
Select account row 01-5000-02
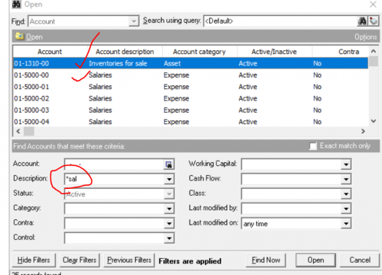190,98
